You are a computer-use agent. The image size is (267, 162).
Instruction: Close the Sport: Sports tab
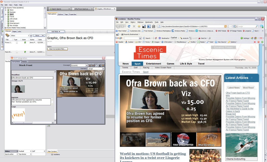coord(69,9)
